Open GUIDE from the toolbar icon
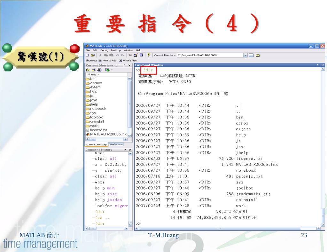This screenshot has height=252, width=327. (136, 55)
